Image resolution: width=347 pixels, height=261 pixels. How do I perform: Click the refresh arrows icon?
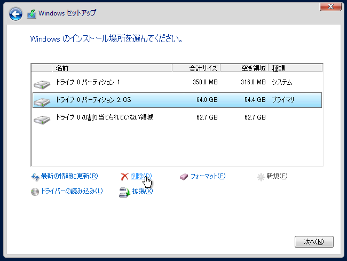coord(35,177)
